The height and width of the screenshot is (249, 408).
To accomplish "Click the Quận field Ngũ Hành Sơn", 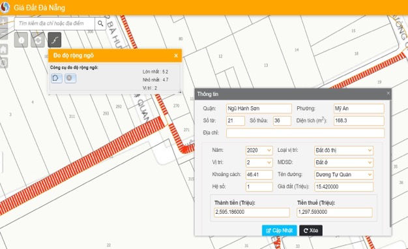I will coord(259,108).
